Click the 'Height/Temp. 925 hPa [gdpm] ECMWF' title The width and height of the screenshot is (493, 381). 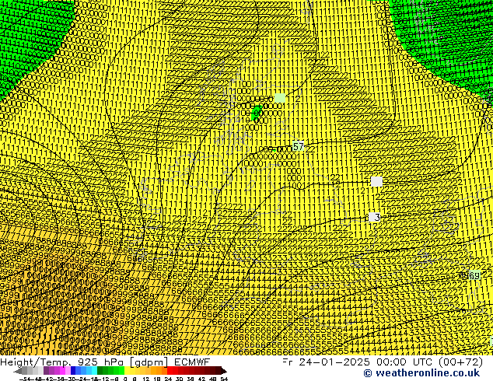105,362
